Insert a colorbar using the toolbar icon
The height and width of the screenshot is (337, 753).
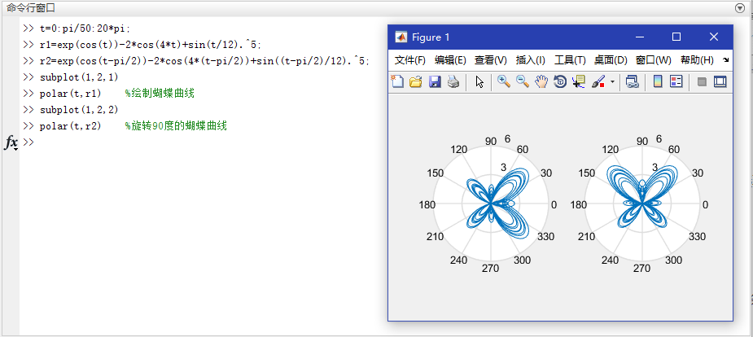658,81
